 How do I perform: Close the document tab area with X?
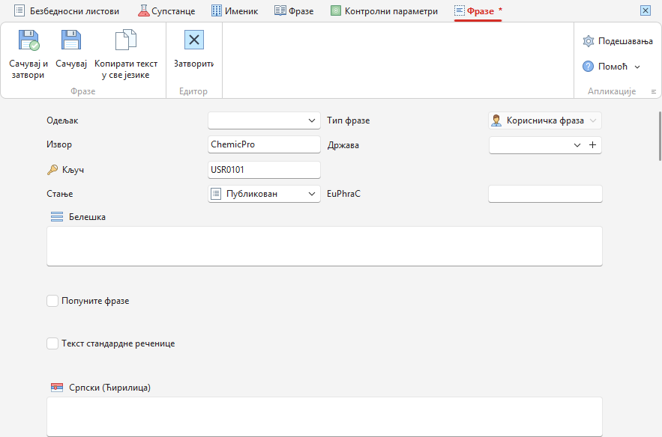pyautogui.click(x=646, y=10)
